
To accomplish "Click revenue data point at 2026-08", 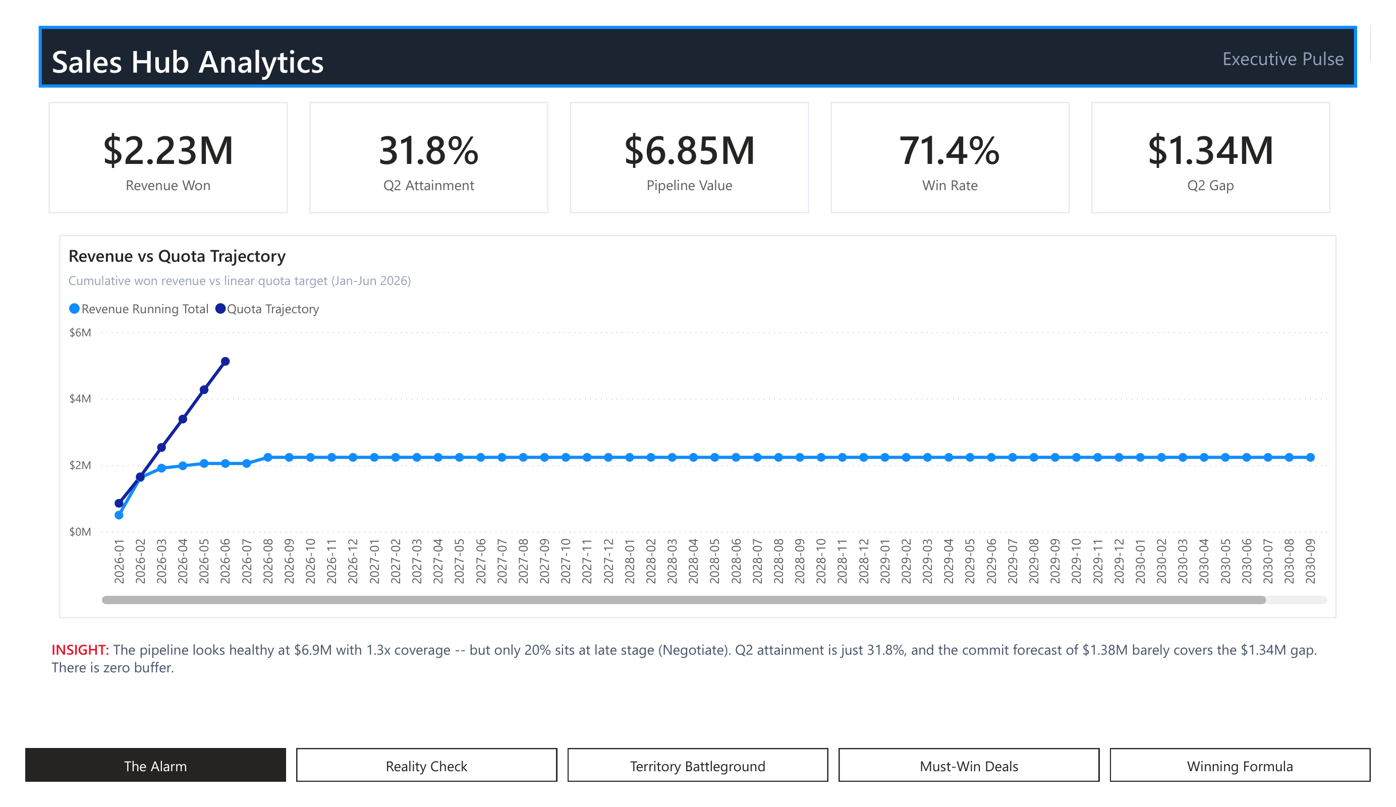I will tap(268, 457).
